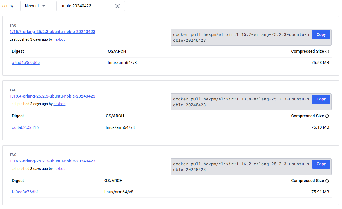The image size is (342, 209).
Task: Copy the docker pull command for 1.15.7
Action: pos(321,34)
